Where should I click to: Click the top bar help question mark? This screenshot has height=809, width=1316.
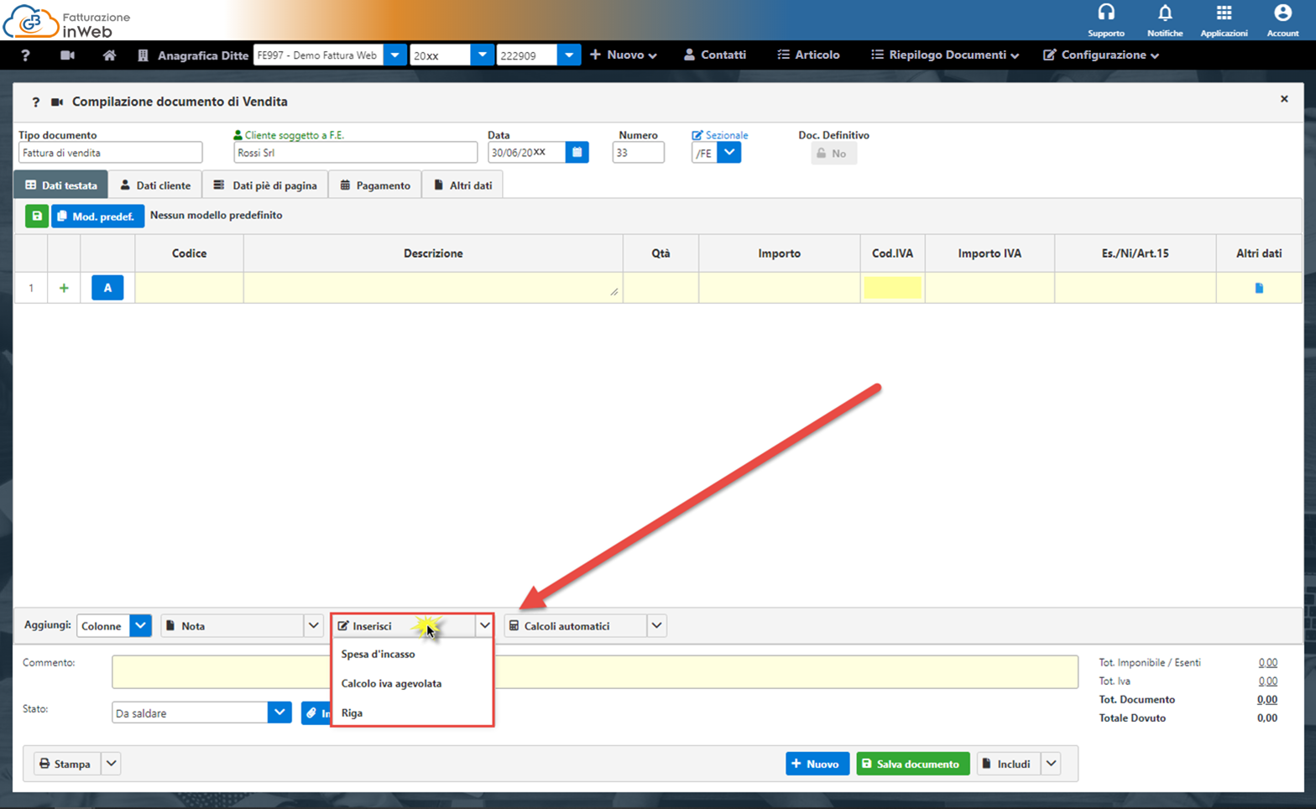25,55
